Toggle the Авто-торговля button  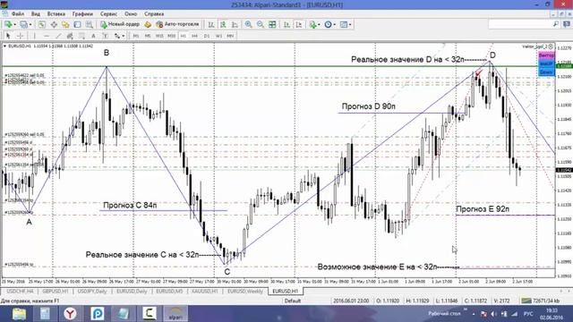pyautogui.click(x=177, y=24)
